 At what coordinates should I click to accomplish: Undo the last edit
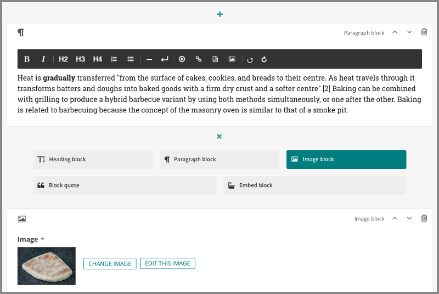pyautogui.click(x=250, y=59)
